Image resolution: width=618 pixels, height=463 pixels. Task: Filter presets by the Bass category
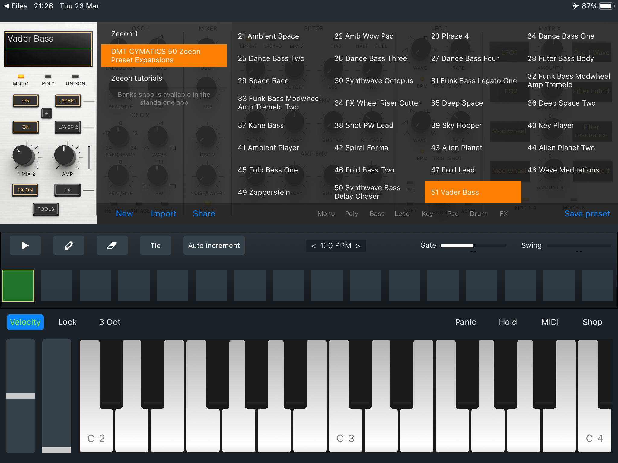point(377,213)
